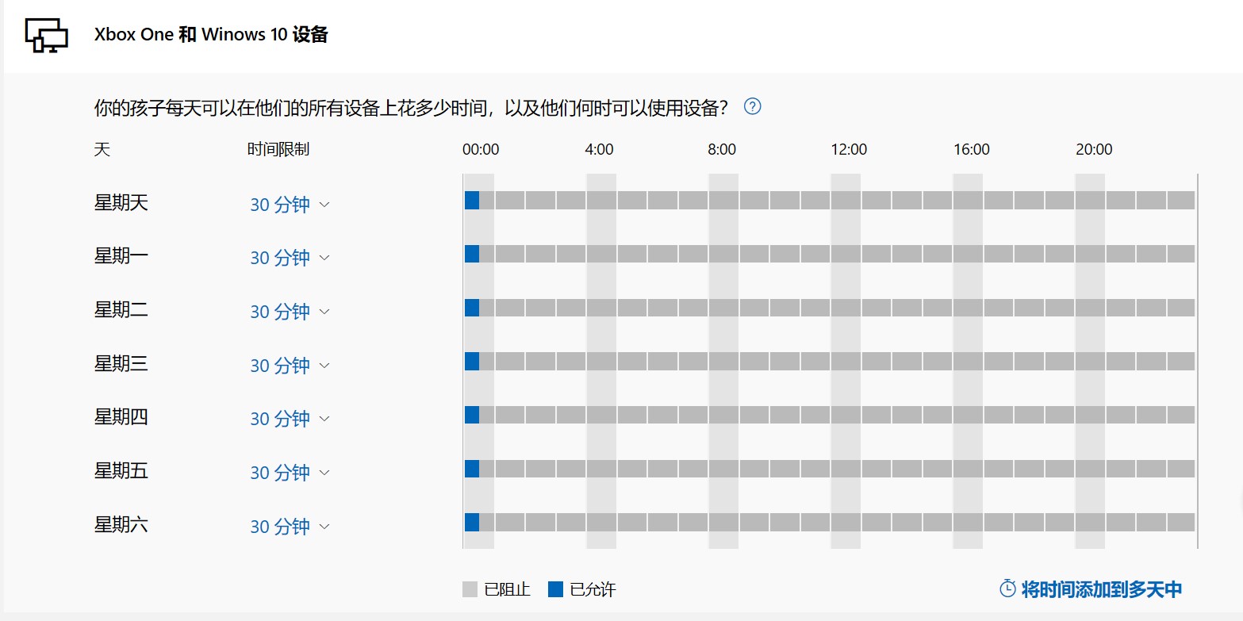Click the 星期三 day label
This screenshot has height=621, width=1243.
tap(121, 364)
